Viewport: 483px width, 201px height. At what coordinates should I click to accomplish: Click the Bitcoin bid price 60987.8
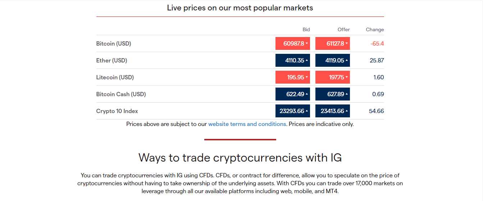tap(293, 43)
